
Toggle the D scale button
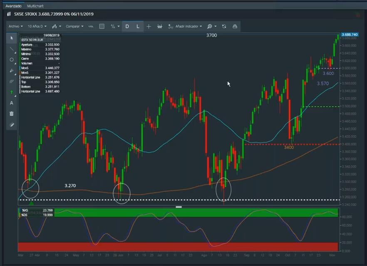coord(127,27)
